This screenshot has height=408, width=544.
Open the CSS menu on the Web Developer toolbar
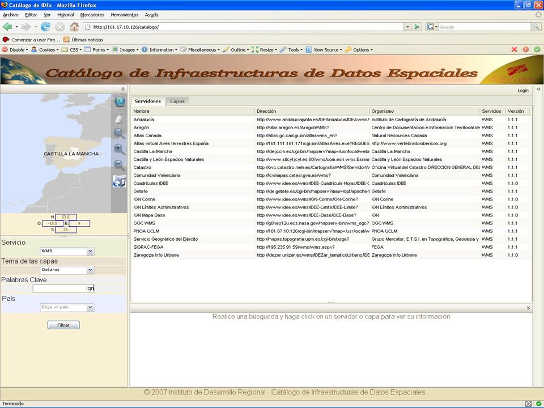(x=72, y=50)
